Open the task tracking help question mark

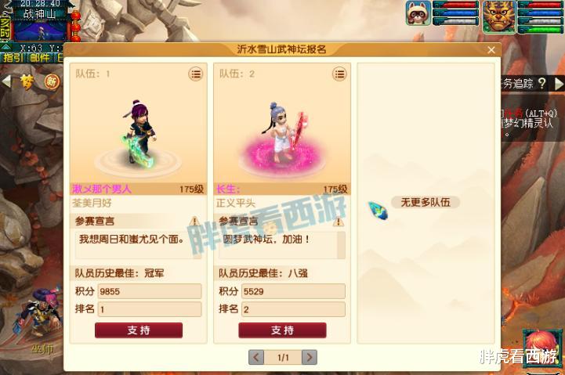point(541,84)
